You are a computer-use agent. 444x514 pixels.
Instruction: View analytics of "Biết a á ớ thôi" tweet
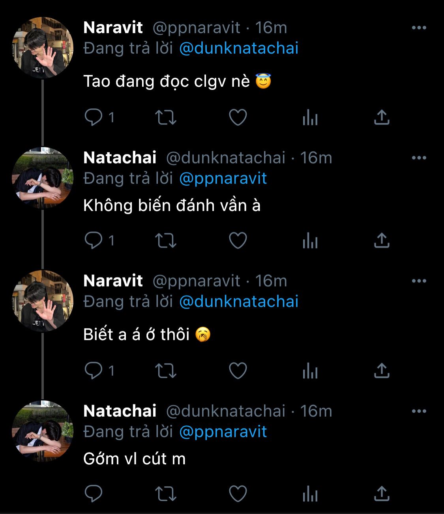coord(310,371)
